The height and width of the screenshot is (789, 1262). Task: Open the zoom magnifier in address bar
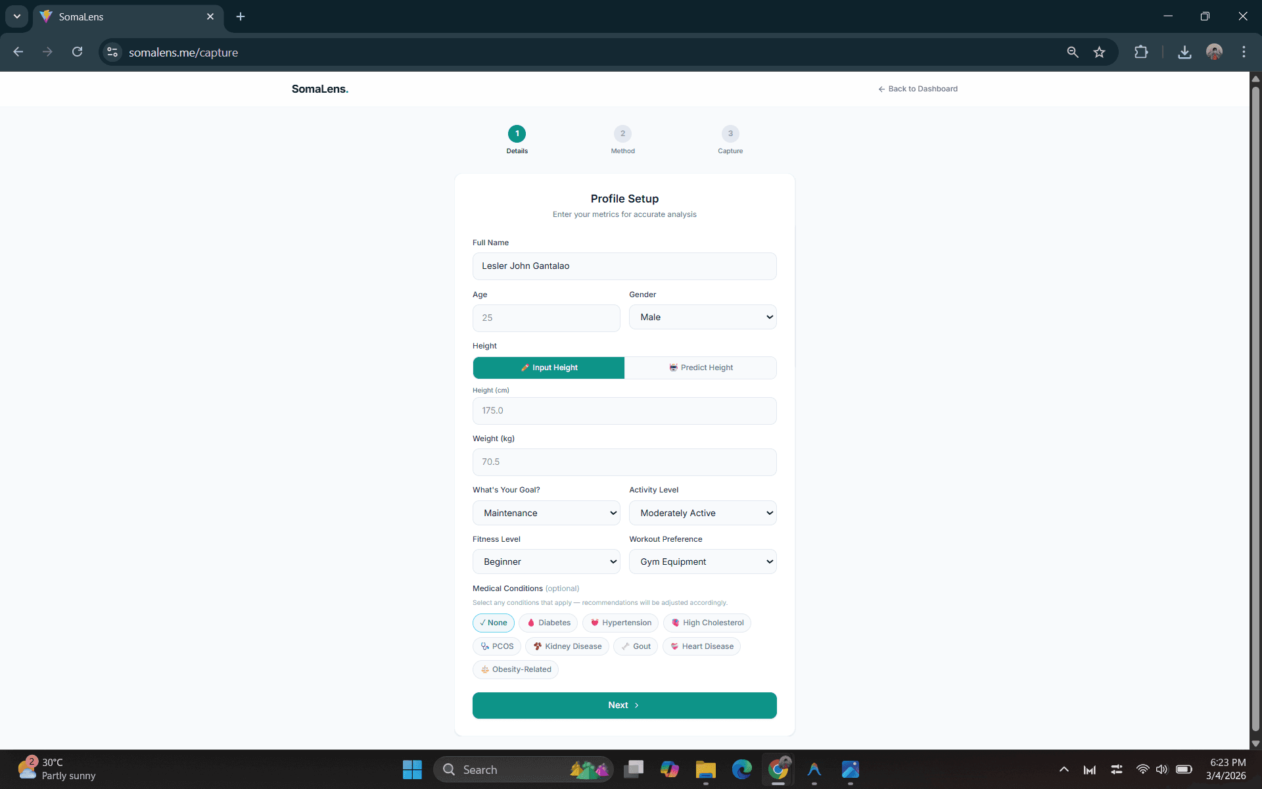(x=1073, y=52)
